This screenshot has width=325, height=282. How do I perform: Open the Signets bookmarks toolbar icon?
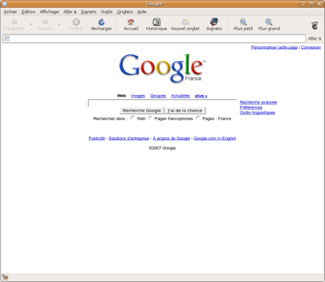tap(214, 25)
